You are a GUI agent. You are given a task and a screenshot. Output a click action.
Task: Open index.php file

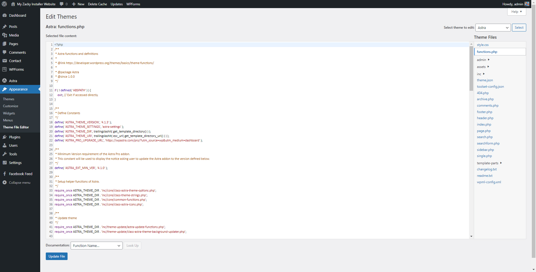point(484,124)
